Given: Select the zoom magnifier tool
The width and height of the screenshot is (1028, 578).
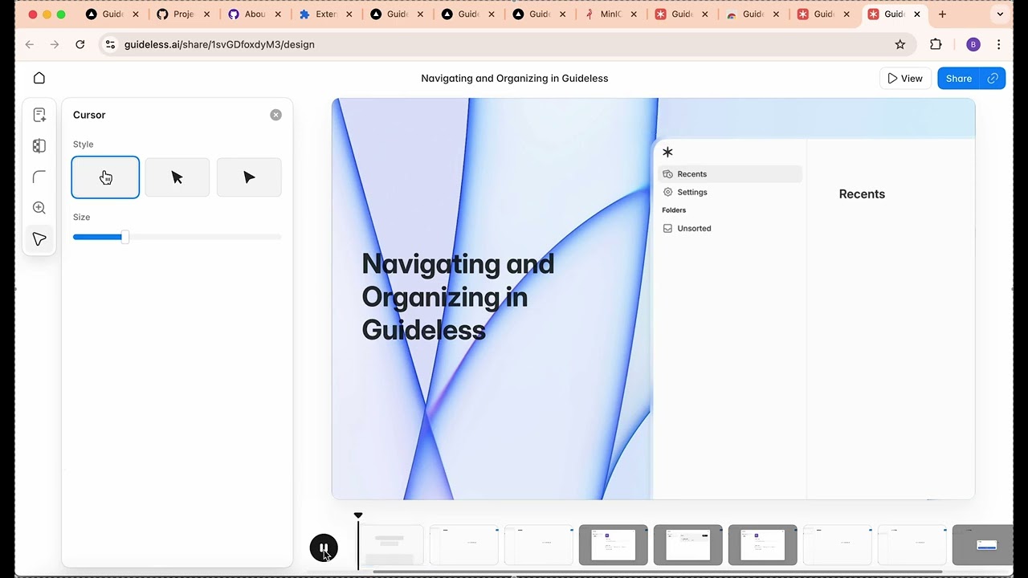Looking at the screenshot, I should click(39, 208).
